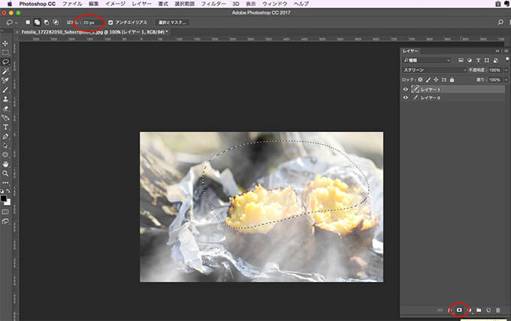This screenshot has width=511, height=321.
Task: Collapse the layers panel with double arrows
Action: pyautogui.click(x=497, y=51)
